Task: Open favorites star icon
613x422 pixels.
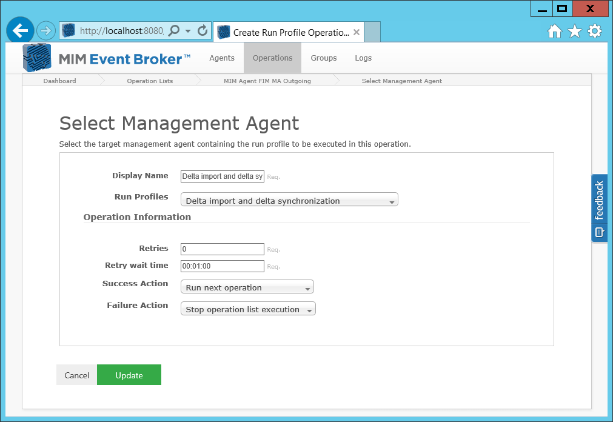Action: point(575,31)
